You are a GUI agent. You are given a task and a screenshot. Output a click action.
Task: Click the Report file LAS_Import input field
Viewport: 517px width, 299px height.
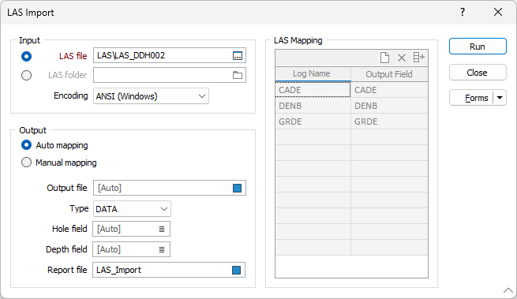click(x=169, y=270)
